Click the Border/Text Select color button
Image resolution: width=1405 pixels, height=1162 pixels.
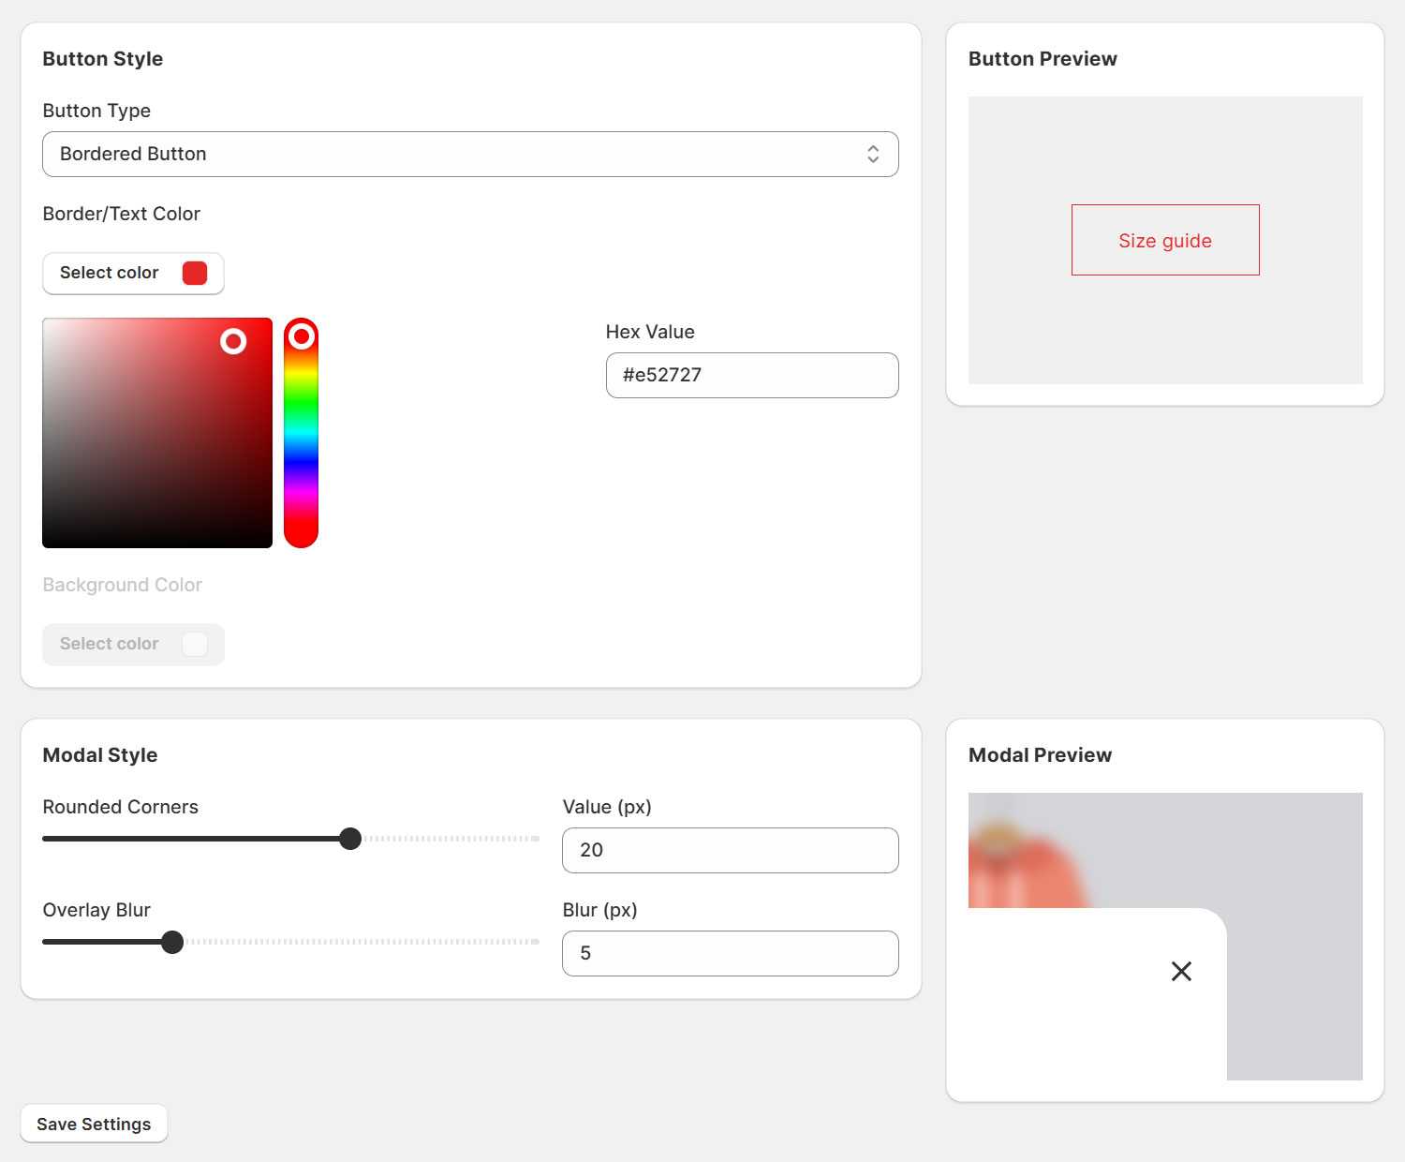133,273
